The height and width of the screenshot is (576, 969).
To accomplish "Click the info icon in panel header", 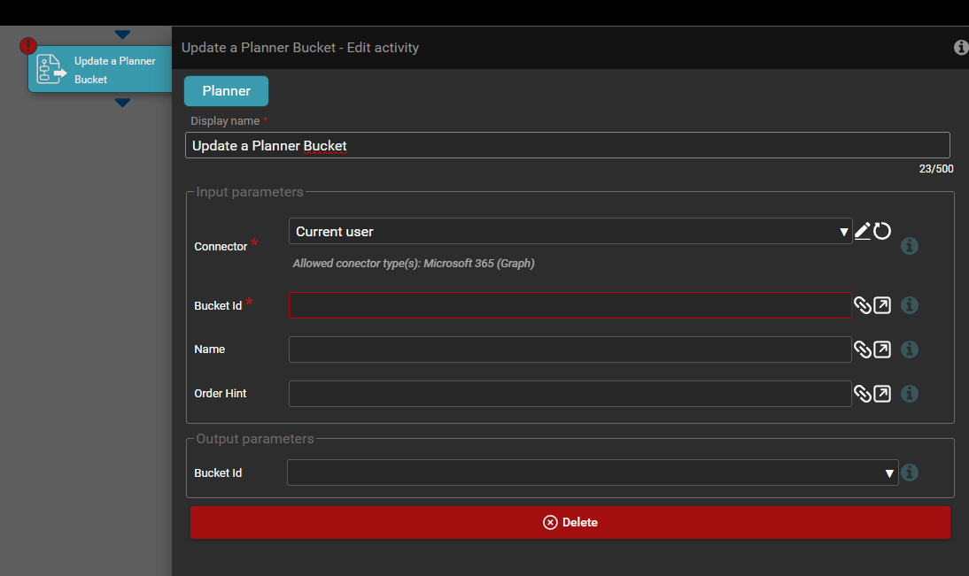I will [961, 48].
